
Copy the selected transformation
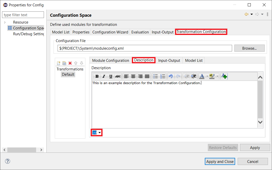(x=64, y=63)
